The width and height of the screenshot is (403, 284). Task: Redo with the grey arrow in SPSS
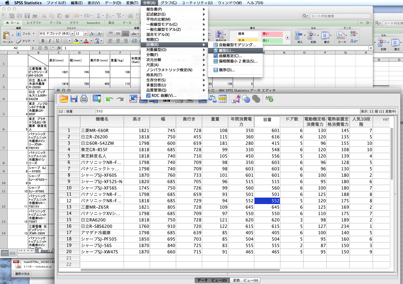click(120, 99)
